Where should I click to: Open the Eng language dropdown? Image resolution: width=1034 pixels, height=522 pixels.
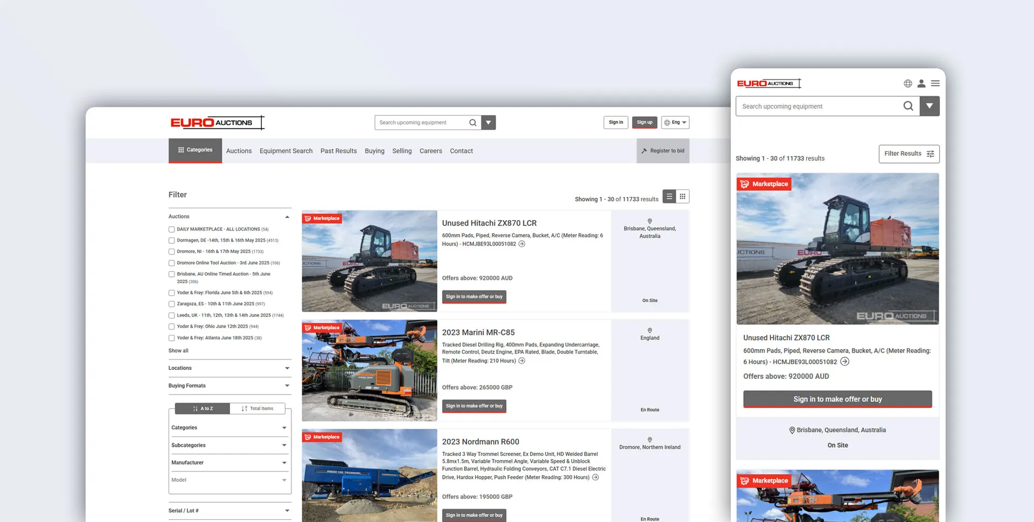click(675, 123)
